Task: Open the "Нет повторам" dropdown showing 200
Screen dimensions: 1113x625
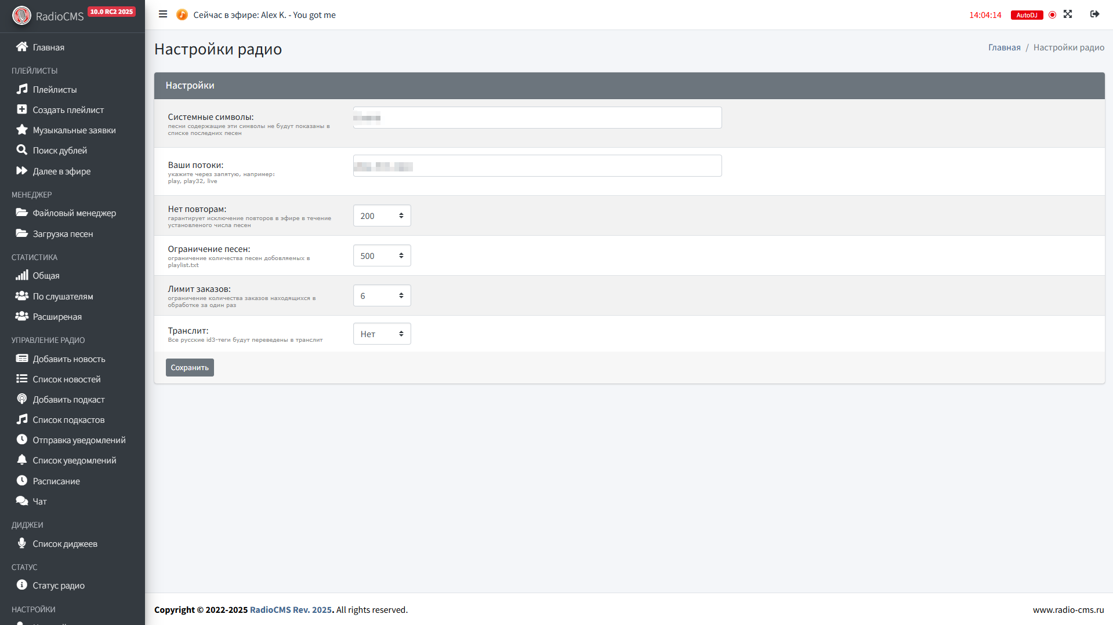Action: tap(382, 215)
